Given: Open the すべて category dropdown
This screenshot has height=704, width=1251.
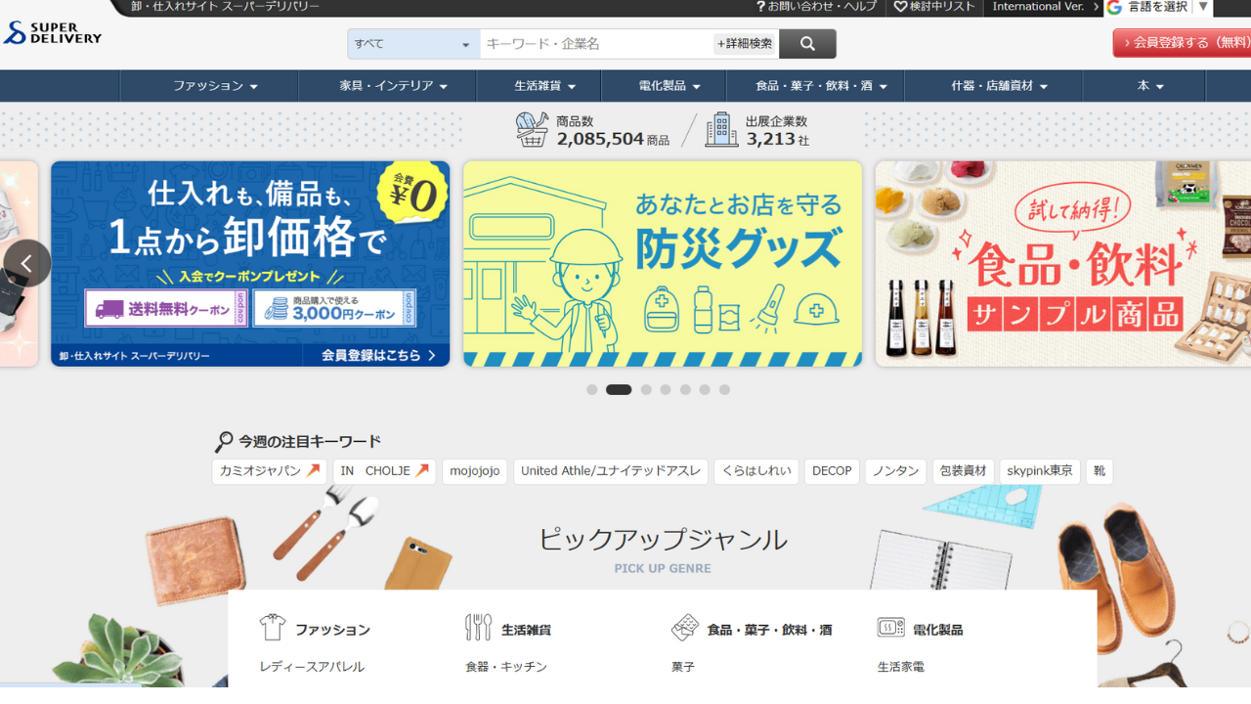Looking at the screenshot, I should [412, 44].
